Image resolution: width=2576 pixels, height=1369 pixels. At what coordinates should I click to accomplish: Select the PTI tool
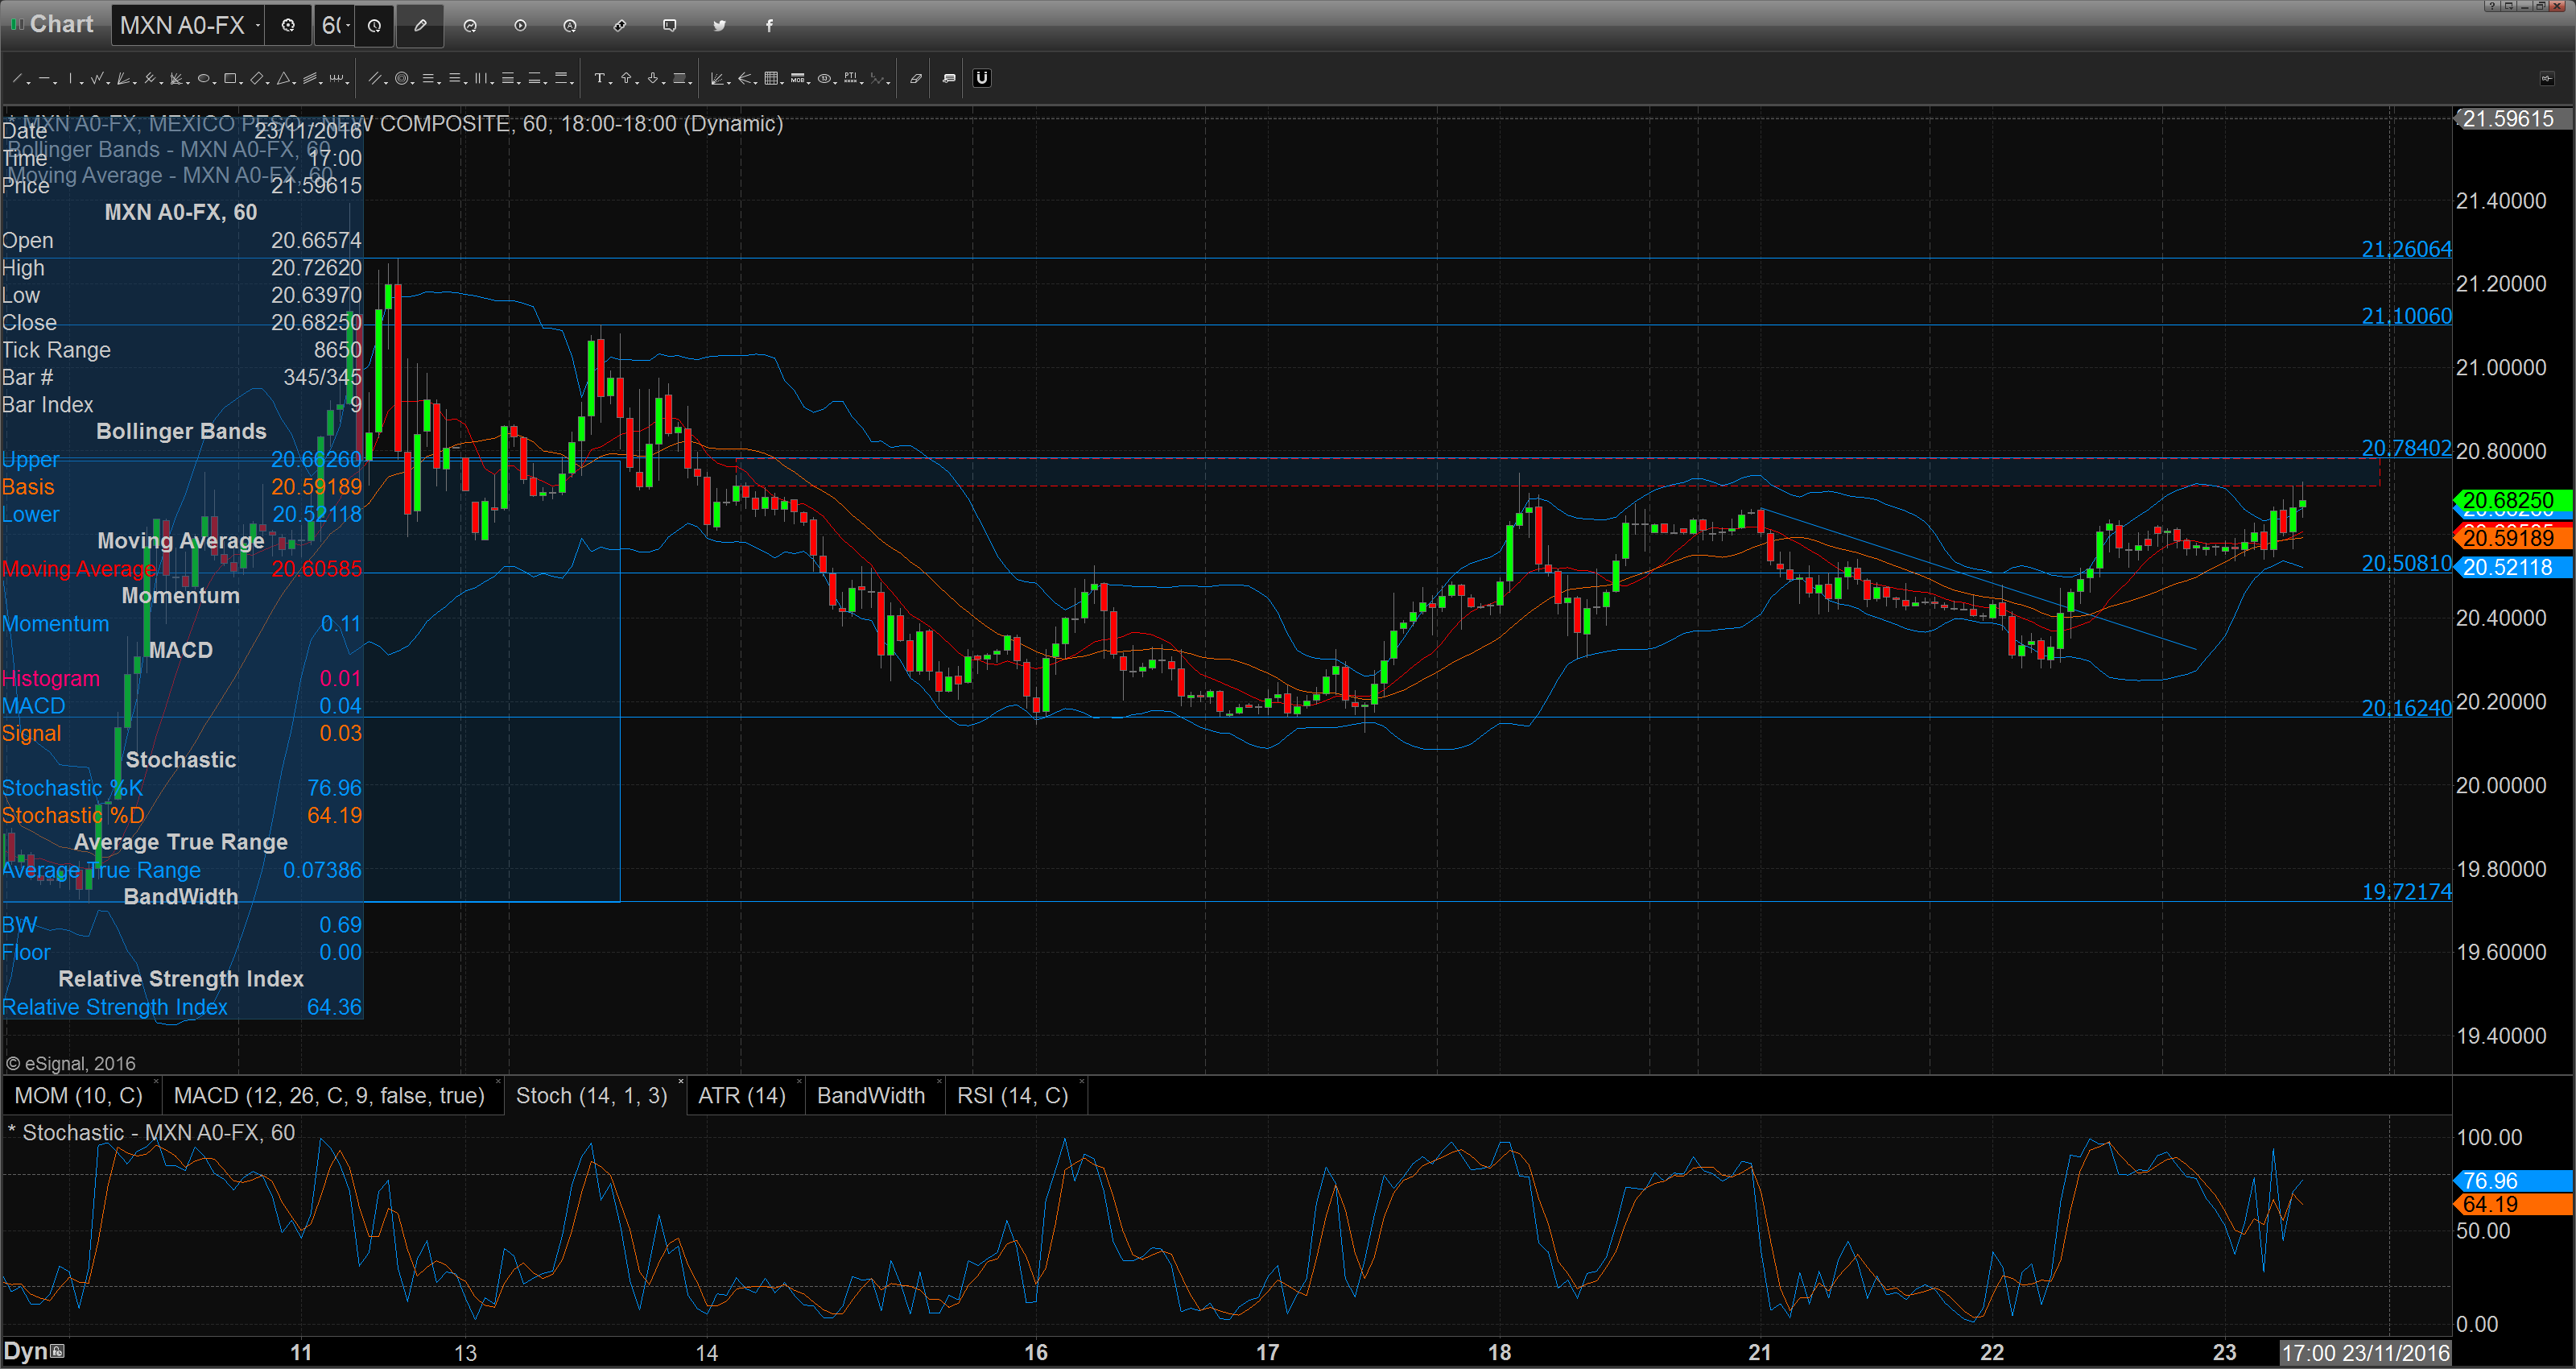(x=850, y=78)
